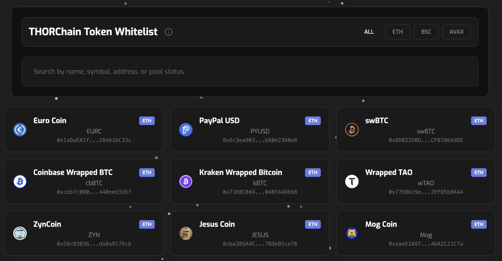Click the swBTC logo icon
The height and width of the screenshot is (261, 502).
[352, 130]
